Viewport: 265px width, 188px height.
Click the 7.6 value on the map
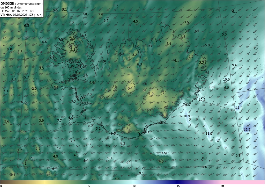point(205,167)
